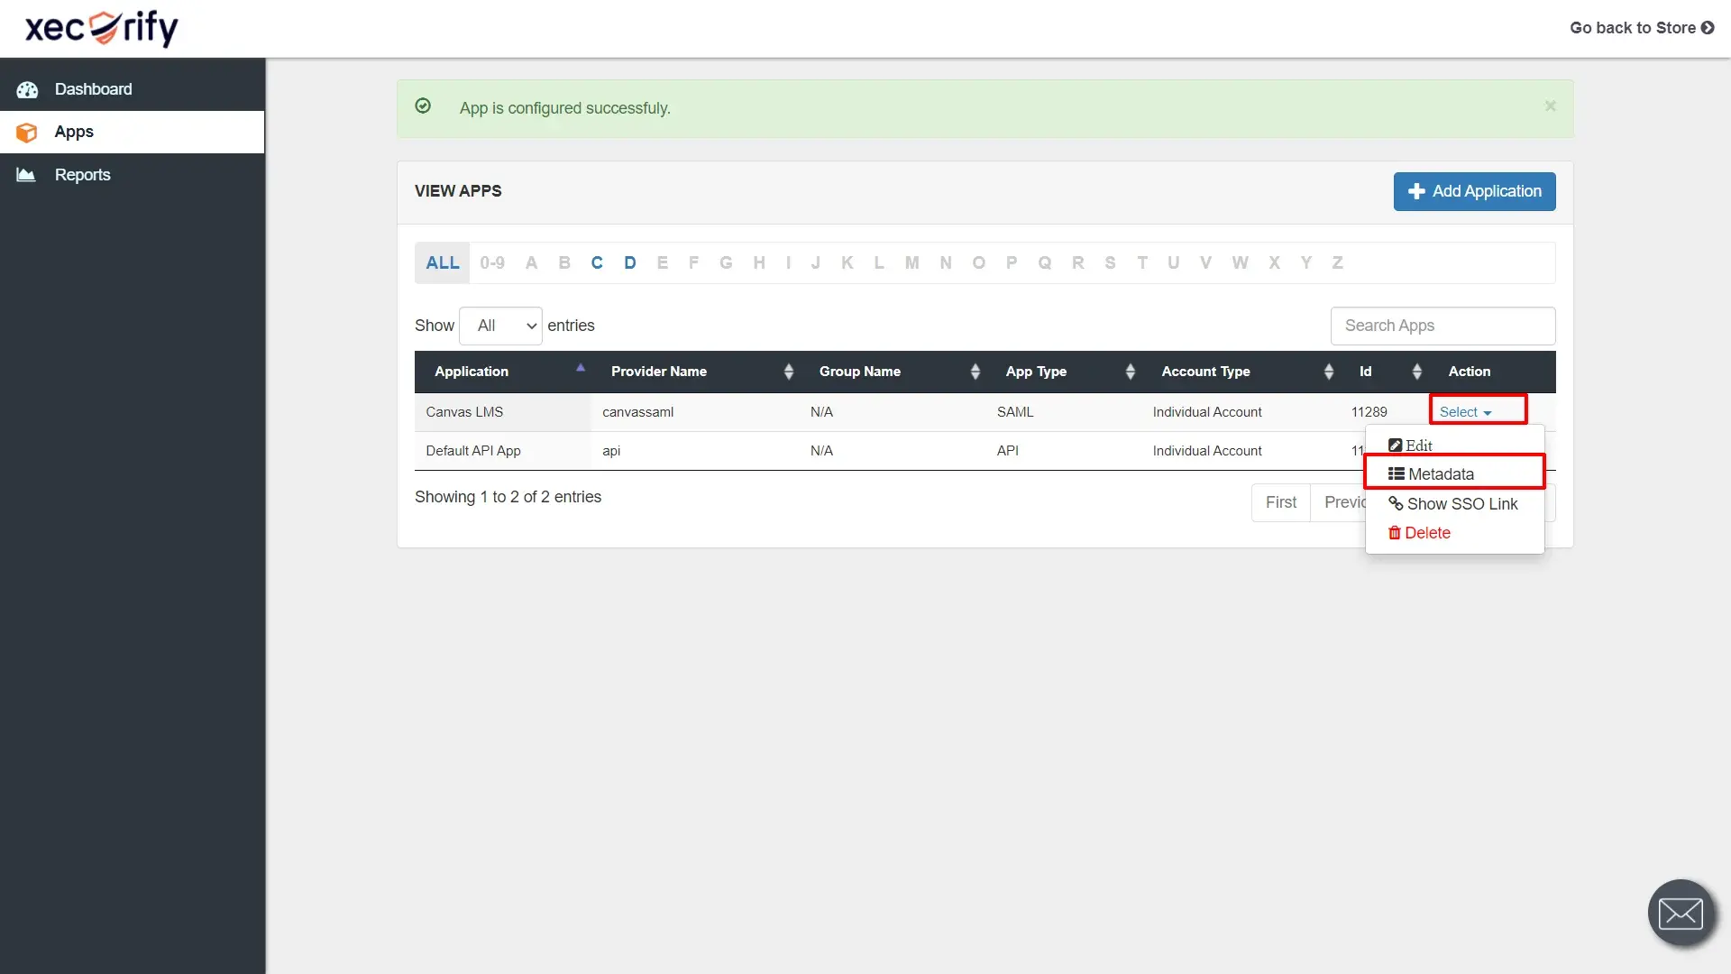
Task: Click the Add Application button
Action: pos(1475,191)
